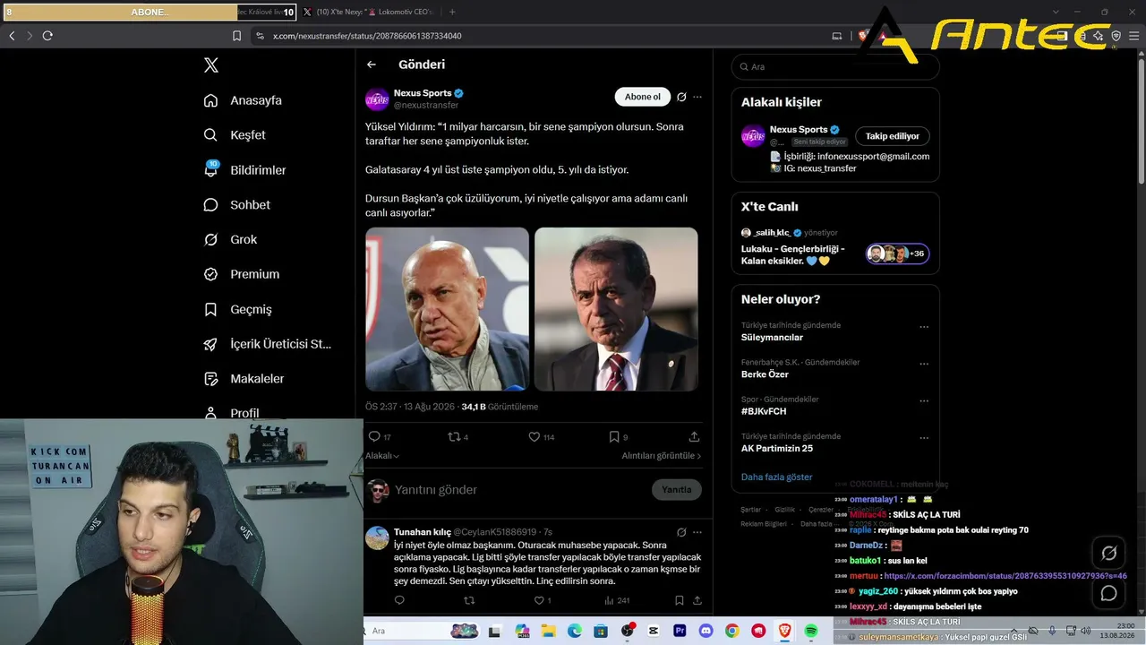Click the address bar URL
This screenshot has width=1146, height=645.
367,36
